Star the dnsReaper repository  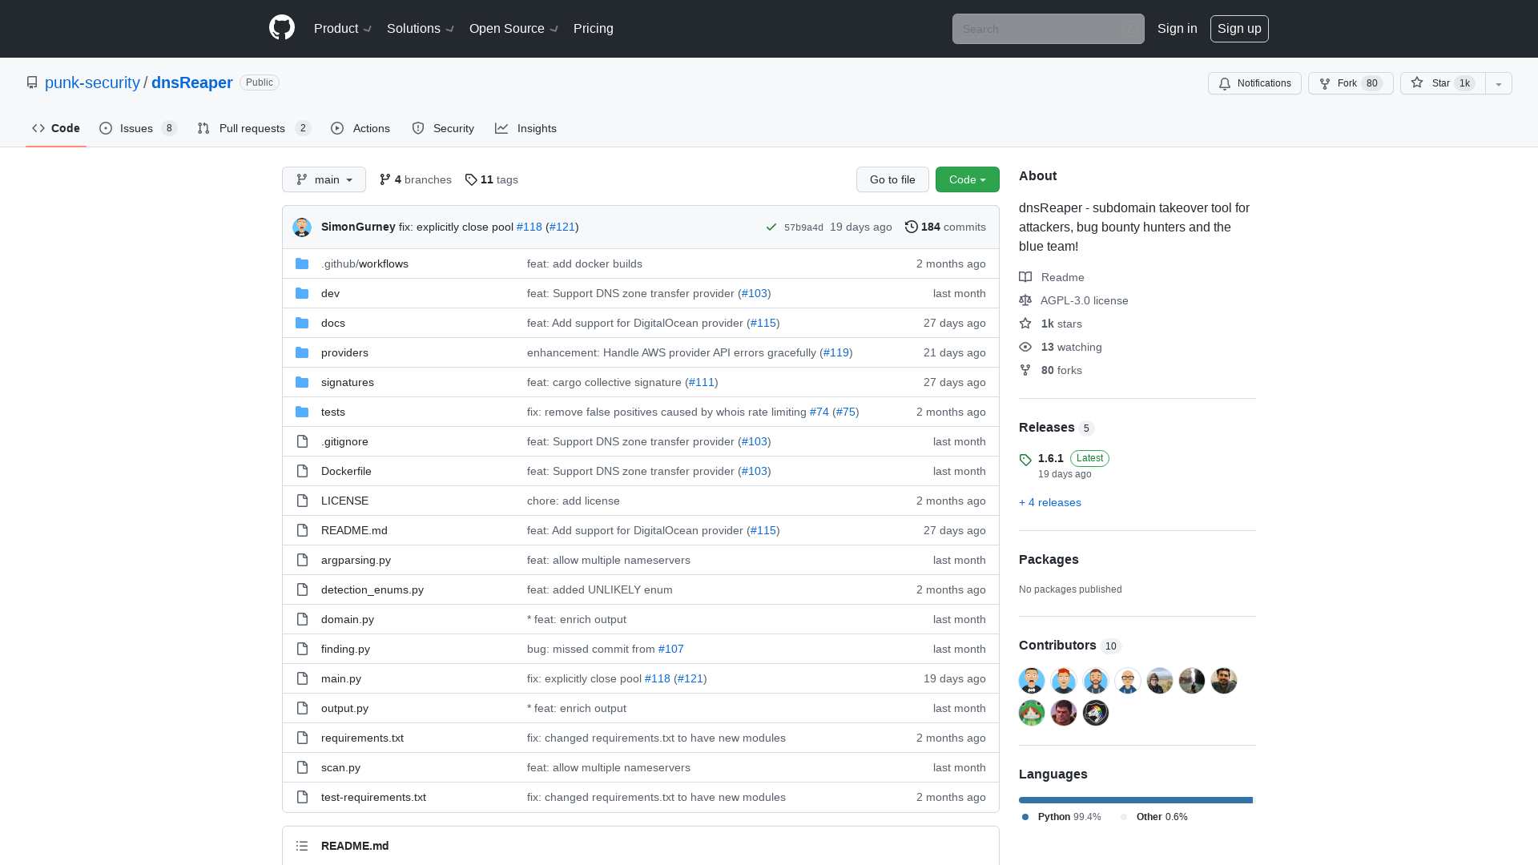pos(1439,83)
